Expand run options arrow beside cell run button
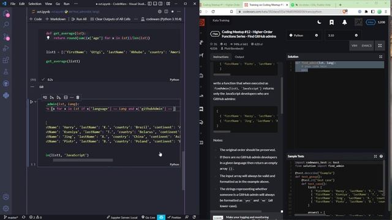The width and height of the screenshot is (392, 220). click(36, 102)
